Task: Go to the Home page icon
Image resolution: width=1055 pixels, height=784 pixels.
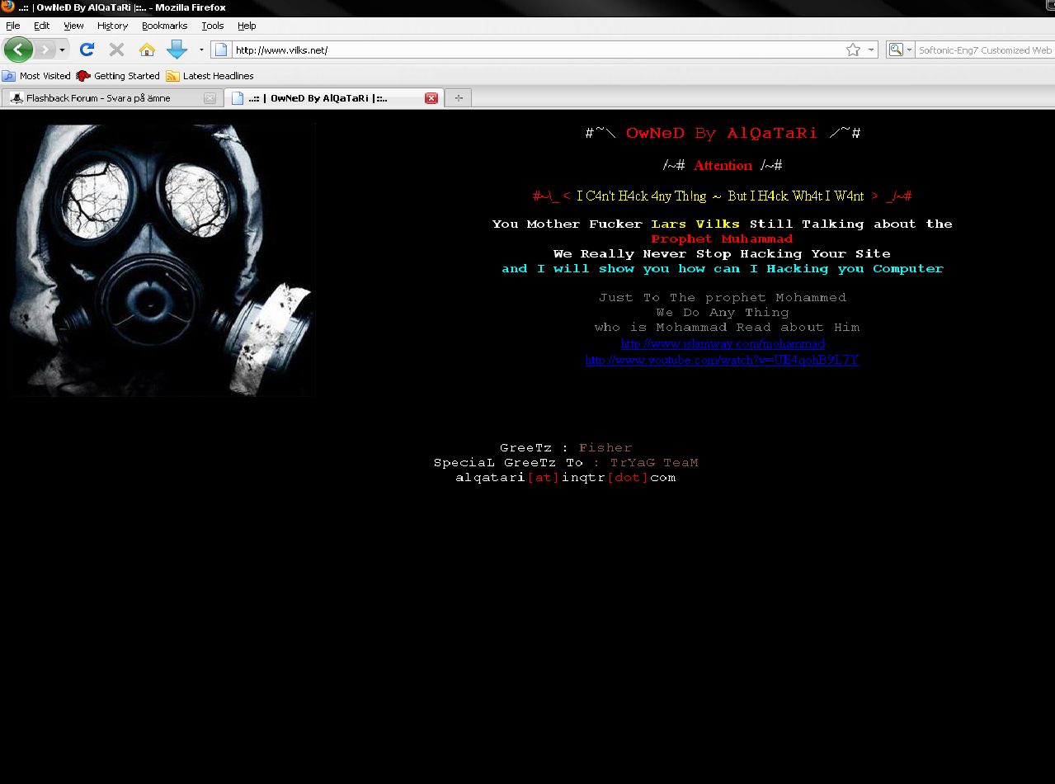Action: point(147,50)
